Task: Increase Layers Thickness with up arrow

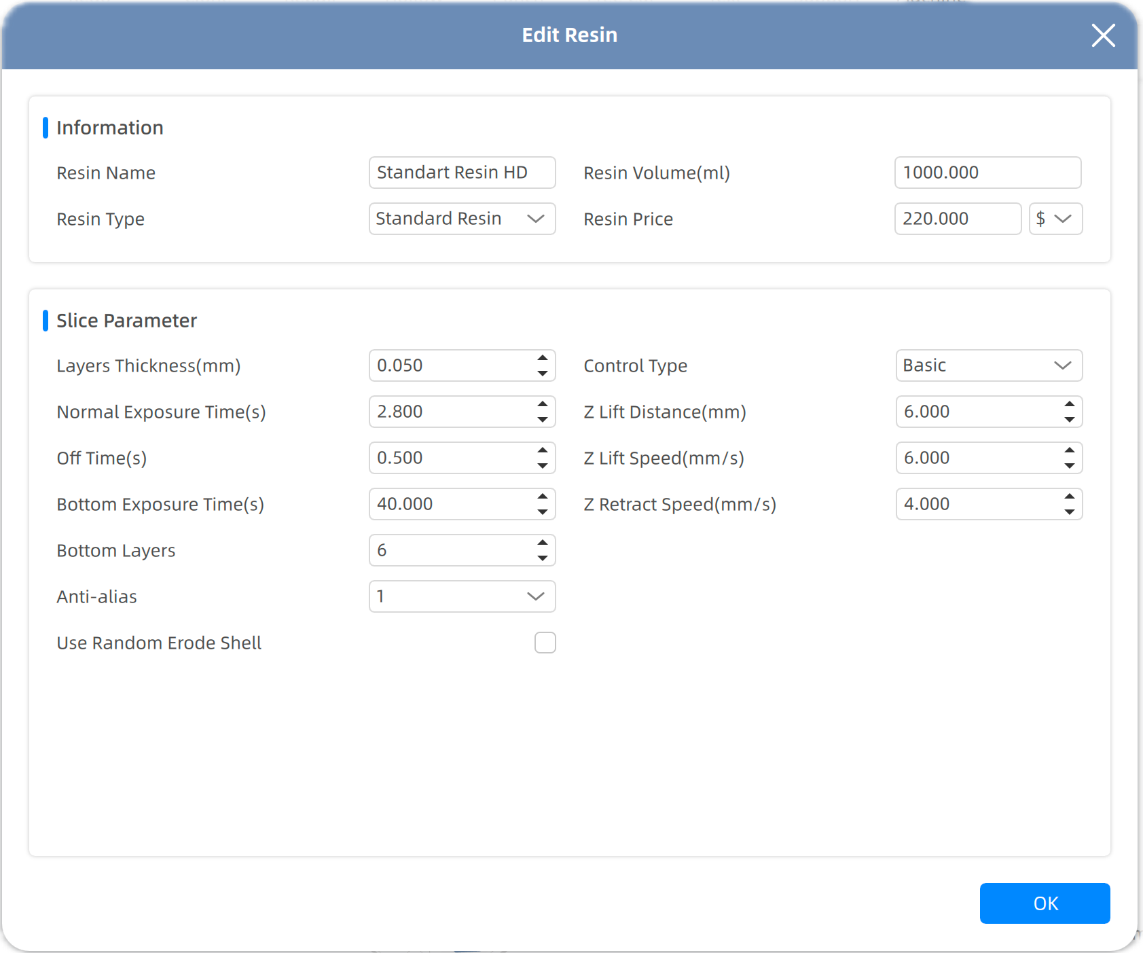Action: pyautogui.click(x=542, y=358)
